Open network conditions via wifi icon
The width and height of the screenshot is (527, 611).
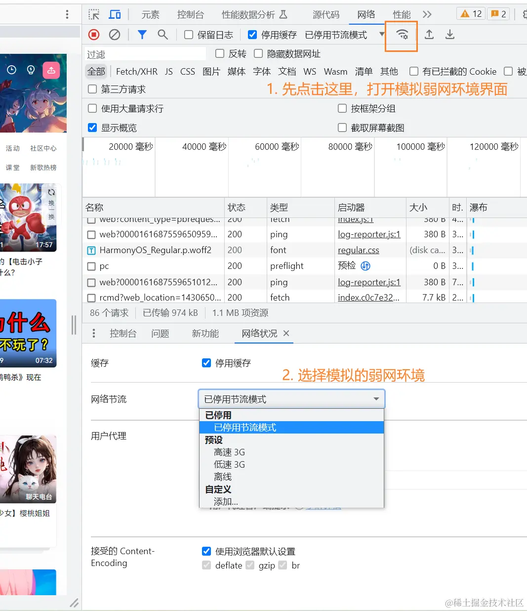tap(403, 35)
